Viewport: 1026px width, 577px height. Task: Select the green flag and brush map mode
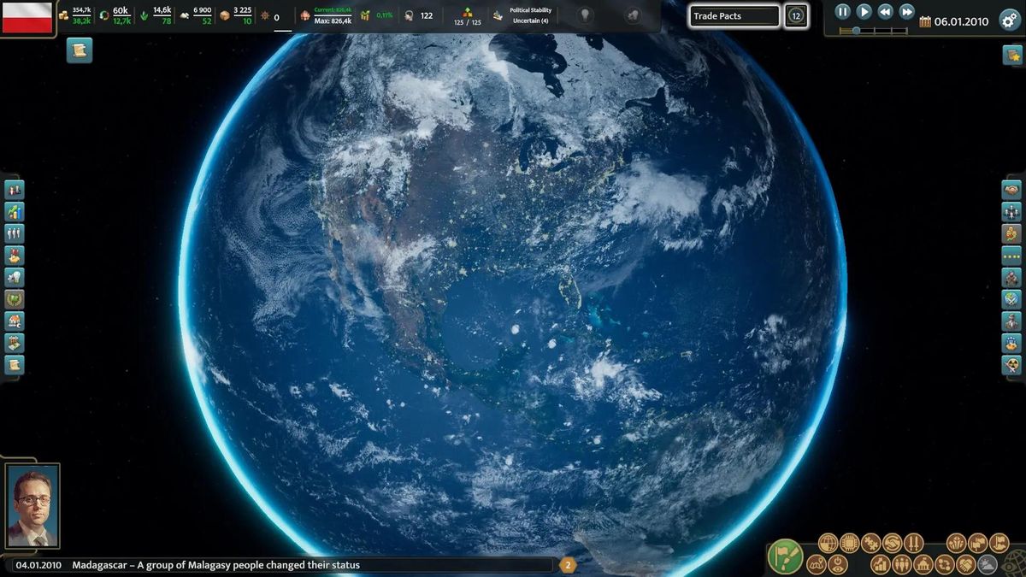tap(785, 556)
